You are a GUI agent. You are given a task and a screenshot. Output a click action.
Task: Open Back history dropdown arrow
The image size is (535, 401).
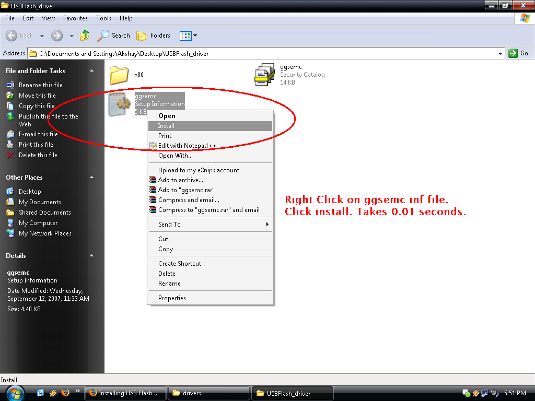click(x=42, y=36)
